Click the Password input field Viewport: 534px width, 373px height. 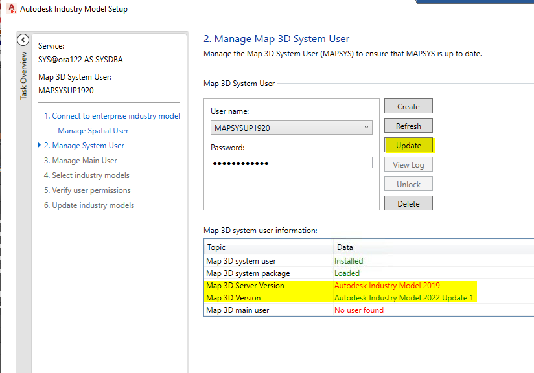click(x=292, y=163)
